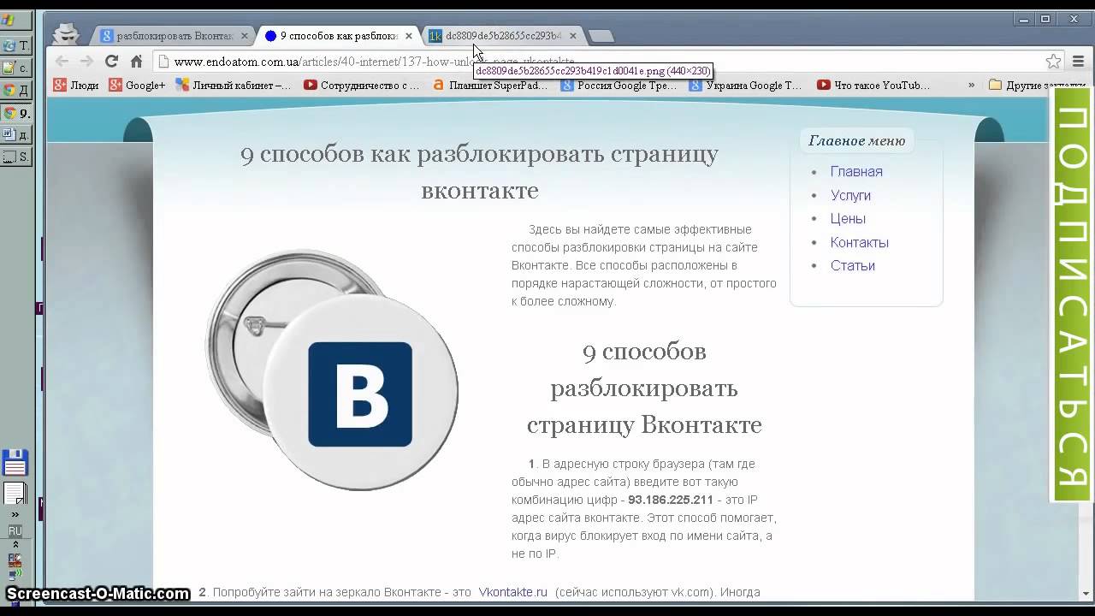Reload the current page

[x=111, y=62]
